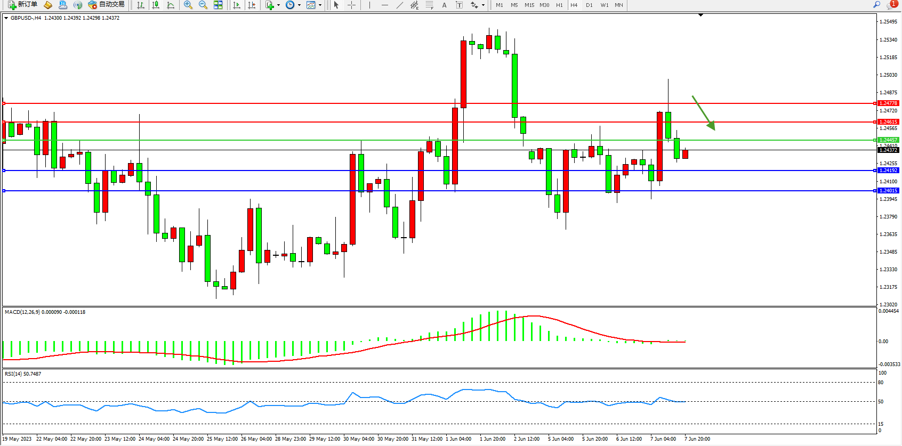The height and width of the screenshot is (446, 902).
Task: Open the search magnifier in top right
Action: coord(876,5)
